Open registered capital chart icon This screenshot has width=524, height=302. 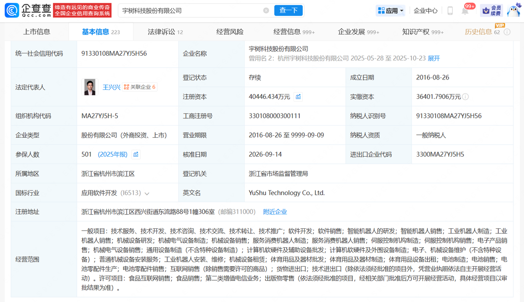click(298, 97)
